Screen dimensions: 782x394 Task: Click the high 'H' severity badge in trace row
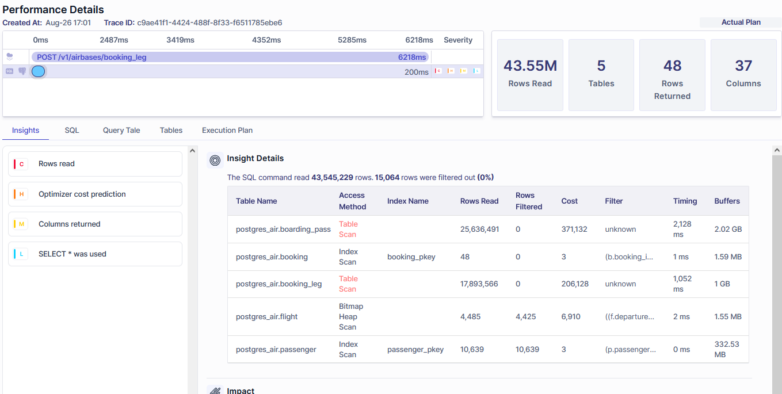[451, 71]
